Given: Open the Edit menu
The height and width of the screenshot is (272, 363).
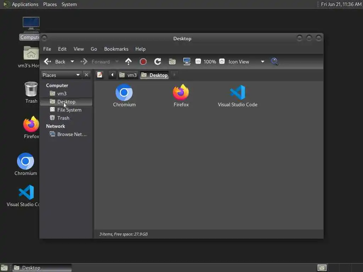Looking at the screenshot, I should coord(62,49).
